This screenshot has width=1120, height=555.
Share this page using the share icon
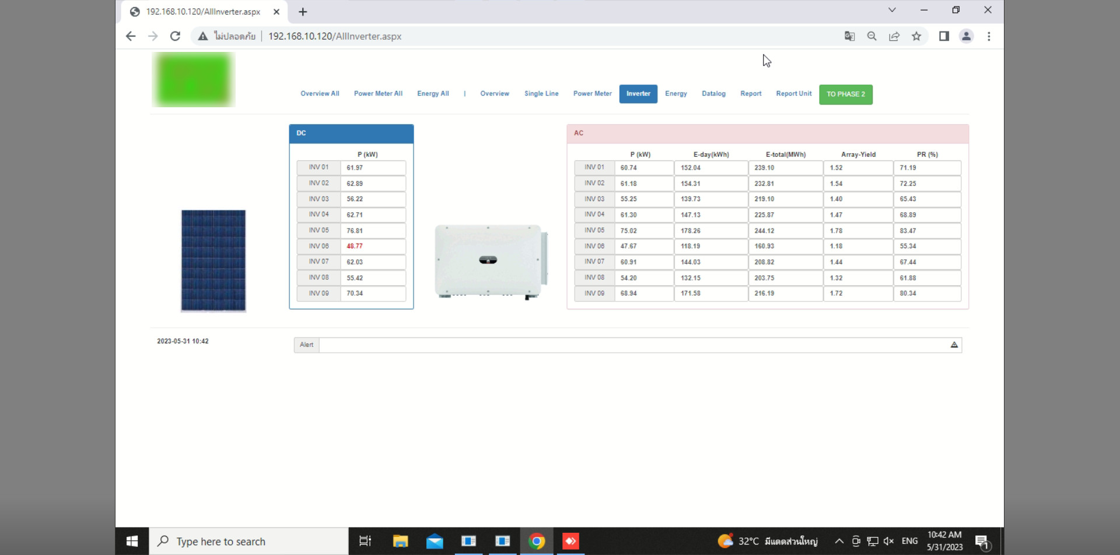[894, 36]
